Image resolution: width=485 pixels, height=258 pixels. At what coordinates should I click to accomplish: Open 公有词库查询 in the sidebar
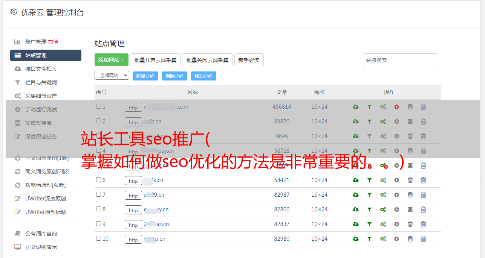pyautogui.click(x=41, y=234)
